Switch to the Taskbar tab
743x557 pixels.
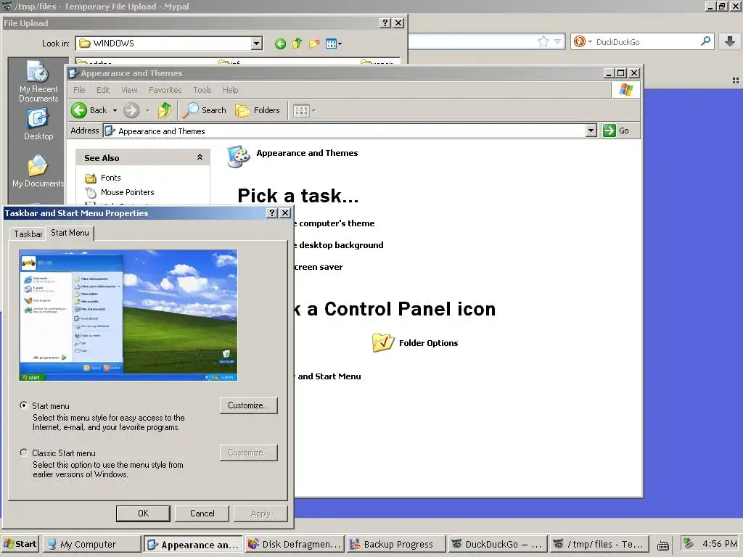click(28, 234)
